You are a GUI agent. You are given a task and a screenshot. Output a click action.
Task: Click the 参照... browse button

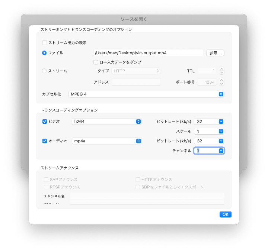[x=215, y=53]
